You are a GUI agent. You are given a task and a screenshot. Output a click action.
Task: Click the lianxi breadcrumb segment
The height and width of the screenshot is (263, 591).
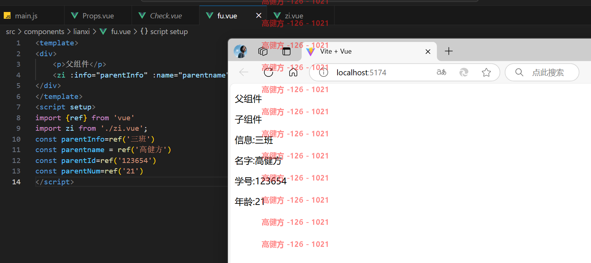pyautogui.click(x=81, y=31)
